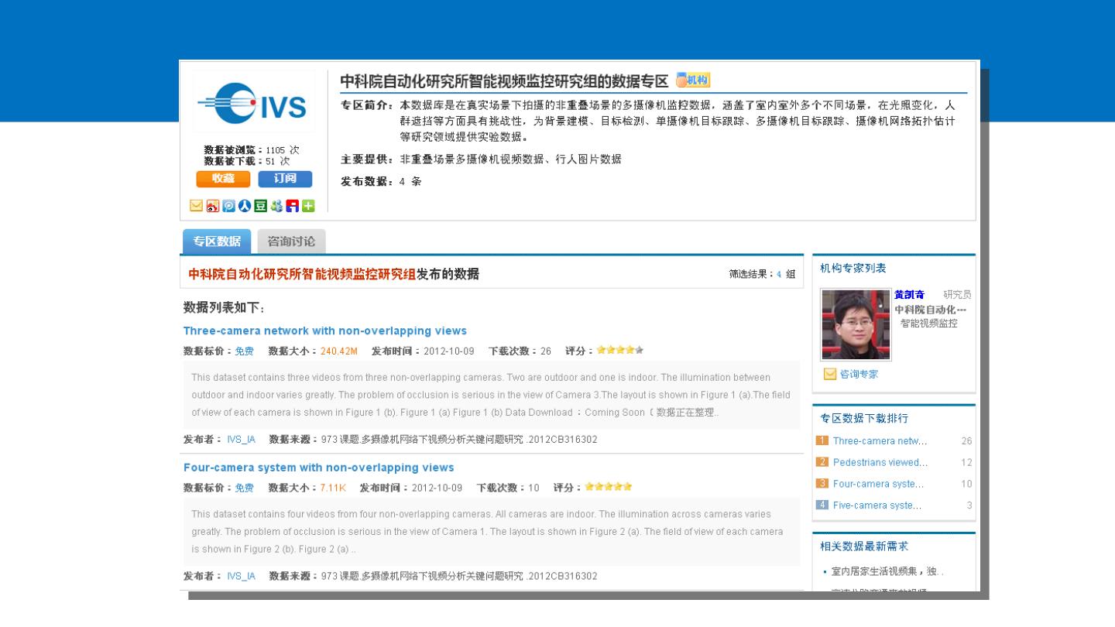
Task: Click the rank 4 badge in download ranking
Action: 822,506
